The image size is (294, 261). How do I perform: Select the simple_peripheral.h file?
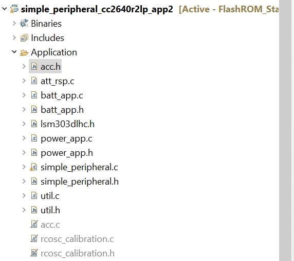click(80, 182)
